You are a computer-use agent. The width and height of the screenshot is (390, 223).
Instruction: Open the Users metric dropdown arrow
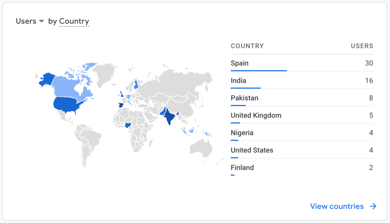click(42, 21)
